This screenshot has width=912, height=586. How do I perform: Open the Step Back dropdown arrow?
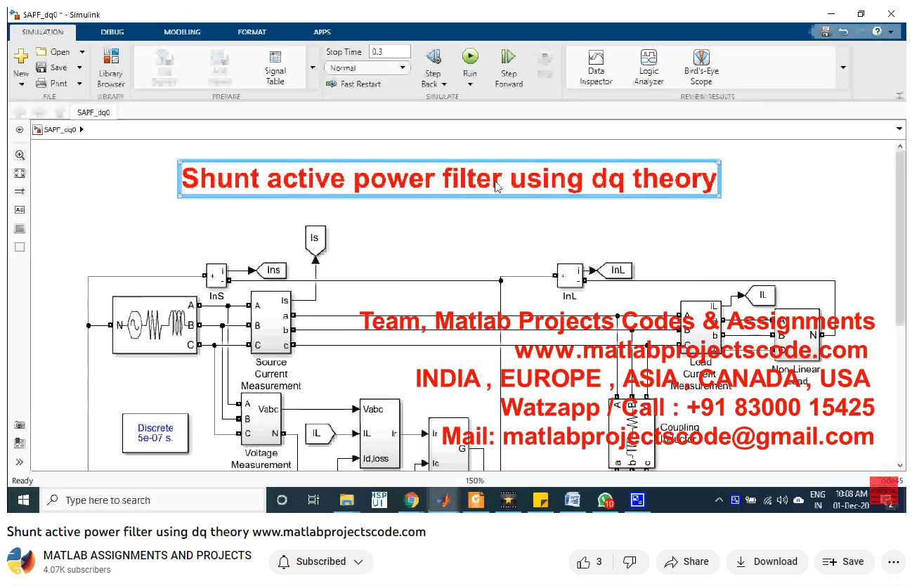[444, 84]
